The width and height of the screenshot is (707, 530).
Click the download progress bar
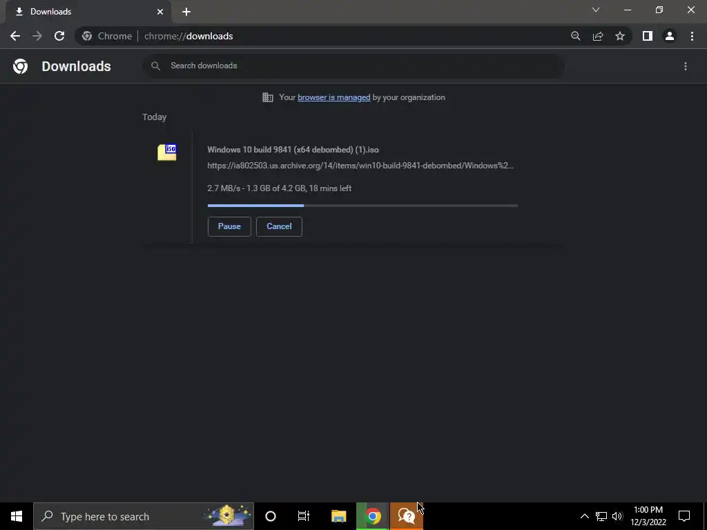coord(362,206)
